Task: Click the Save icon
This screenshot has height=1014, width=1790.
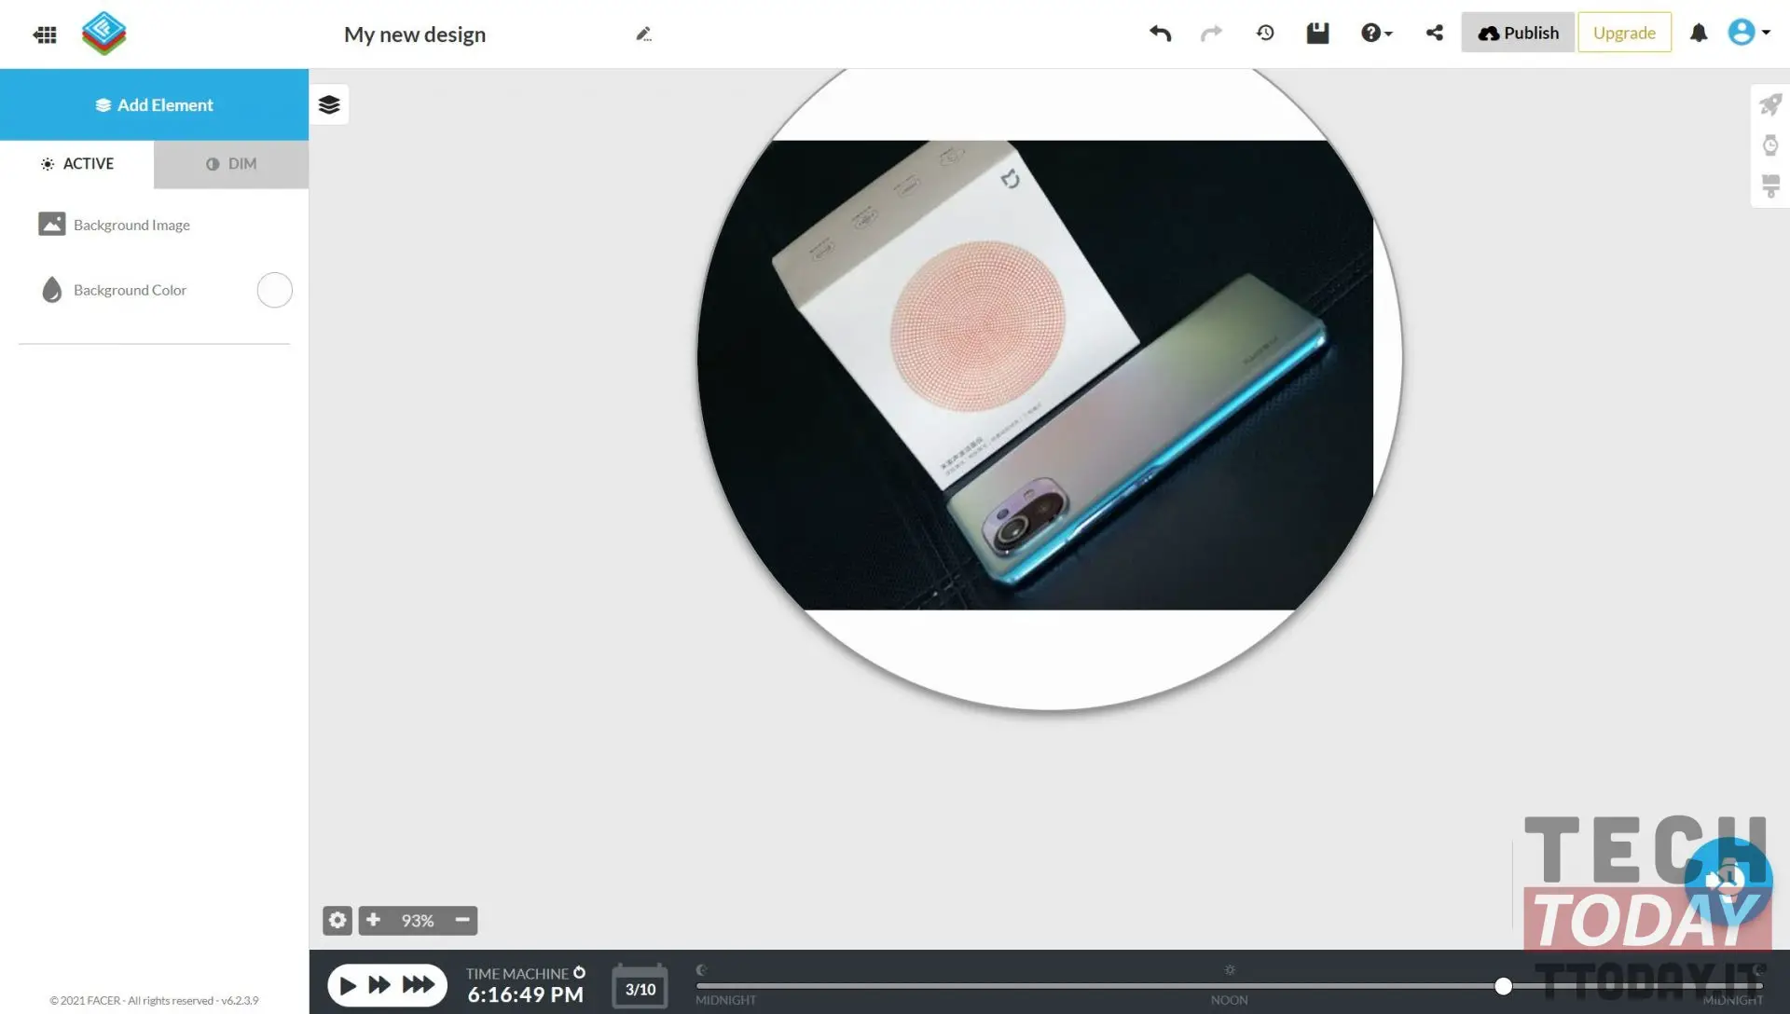Action: click(x=1318, y=34)
